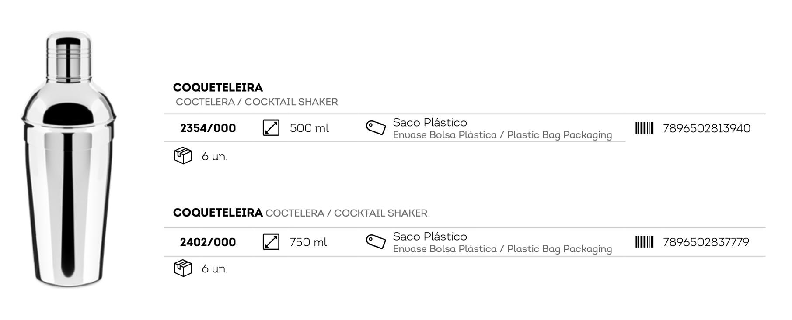The width and height of the screenshot is (792, 320).
Task: Click the cocktail shaker product image
Action: tap(69, 160)
